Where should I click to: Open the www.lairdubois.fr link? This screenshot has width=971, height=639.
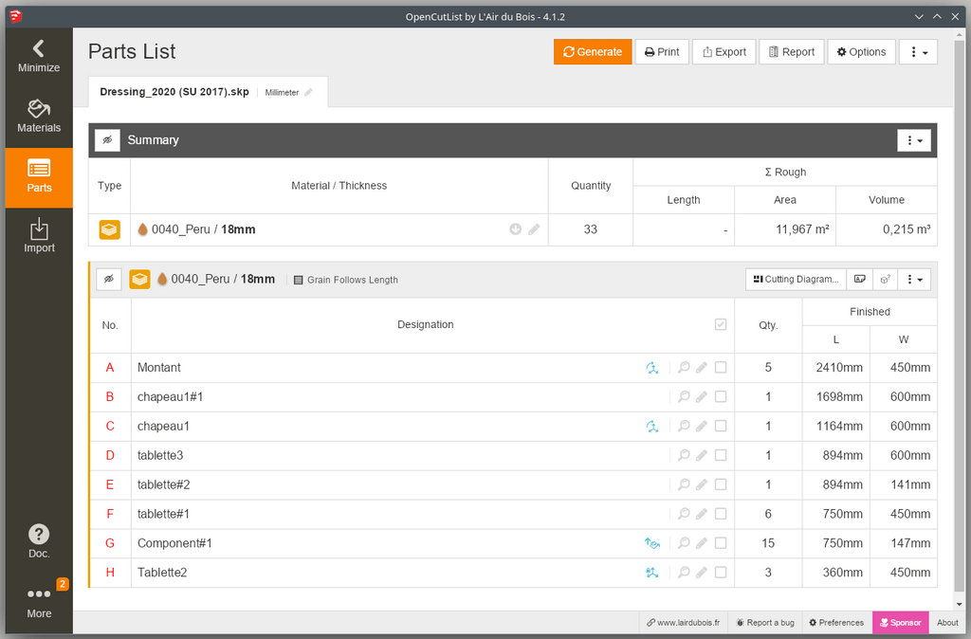click(683, 622)
